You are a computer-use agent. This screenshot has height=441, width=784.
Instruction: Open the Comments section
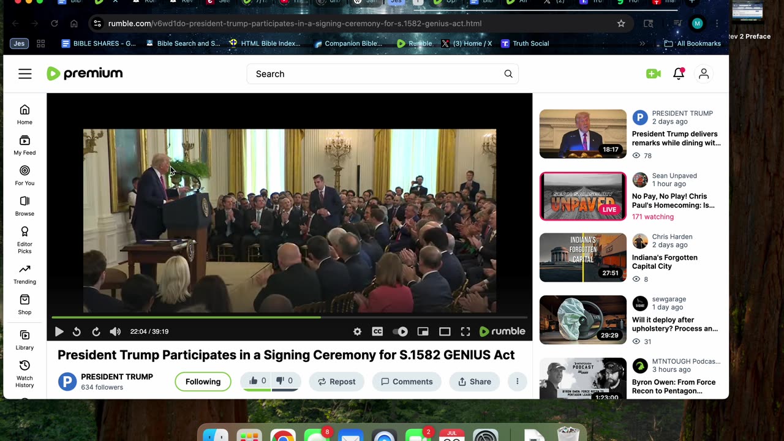[x=407, y=382]
